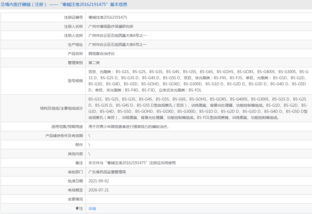Select the remark text 本文件与…注册证共同使用
This screenshot has width=312, height=214.
click(x=132, y=163)
